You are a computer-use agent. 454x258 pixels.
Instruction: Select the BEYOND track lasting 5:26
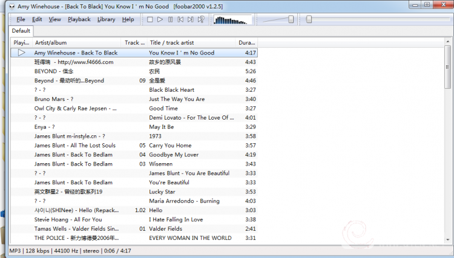(x=134, y=71)
